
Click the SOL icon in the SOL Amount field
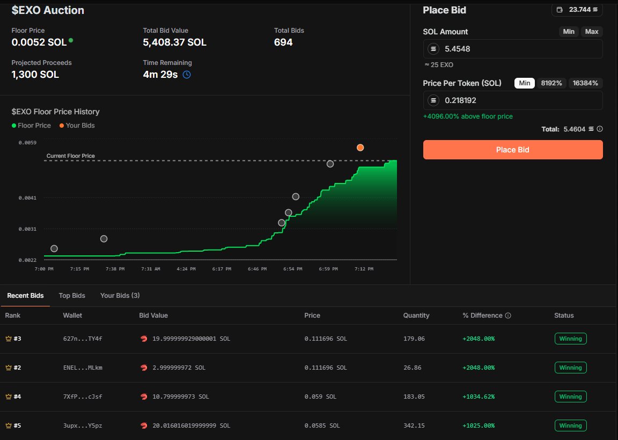point(433,48)
